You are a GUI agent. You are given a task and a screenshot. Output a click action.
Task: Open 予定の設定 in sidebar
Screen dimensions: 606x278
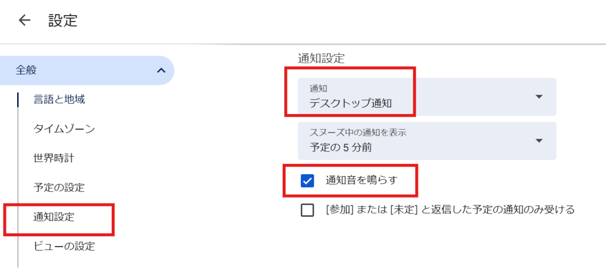[x=59, y=187]
